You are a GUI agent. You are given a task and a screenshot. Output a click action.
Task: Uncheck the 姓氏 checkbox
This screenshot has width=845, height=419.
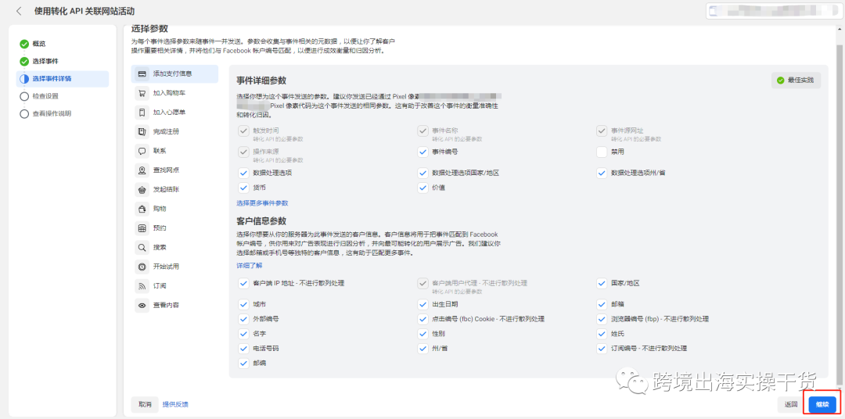point(602,334)
